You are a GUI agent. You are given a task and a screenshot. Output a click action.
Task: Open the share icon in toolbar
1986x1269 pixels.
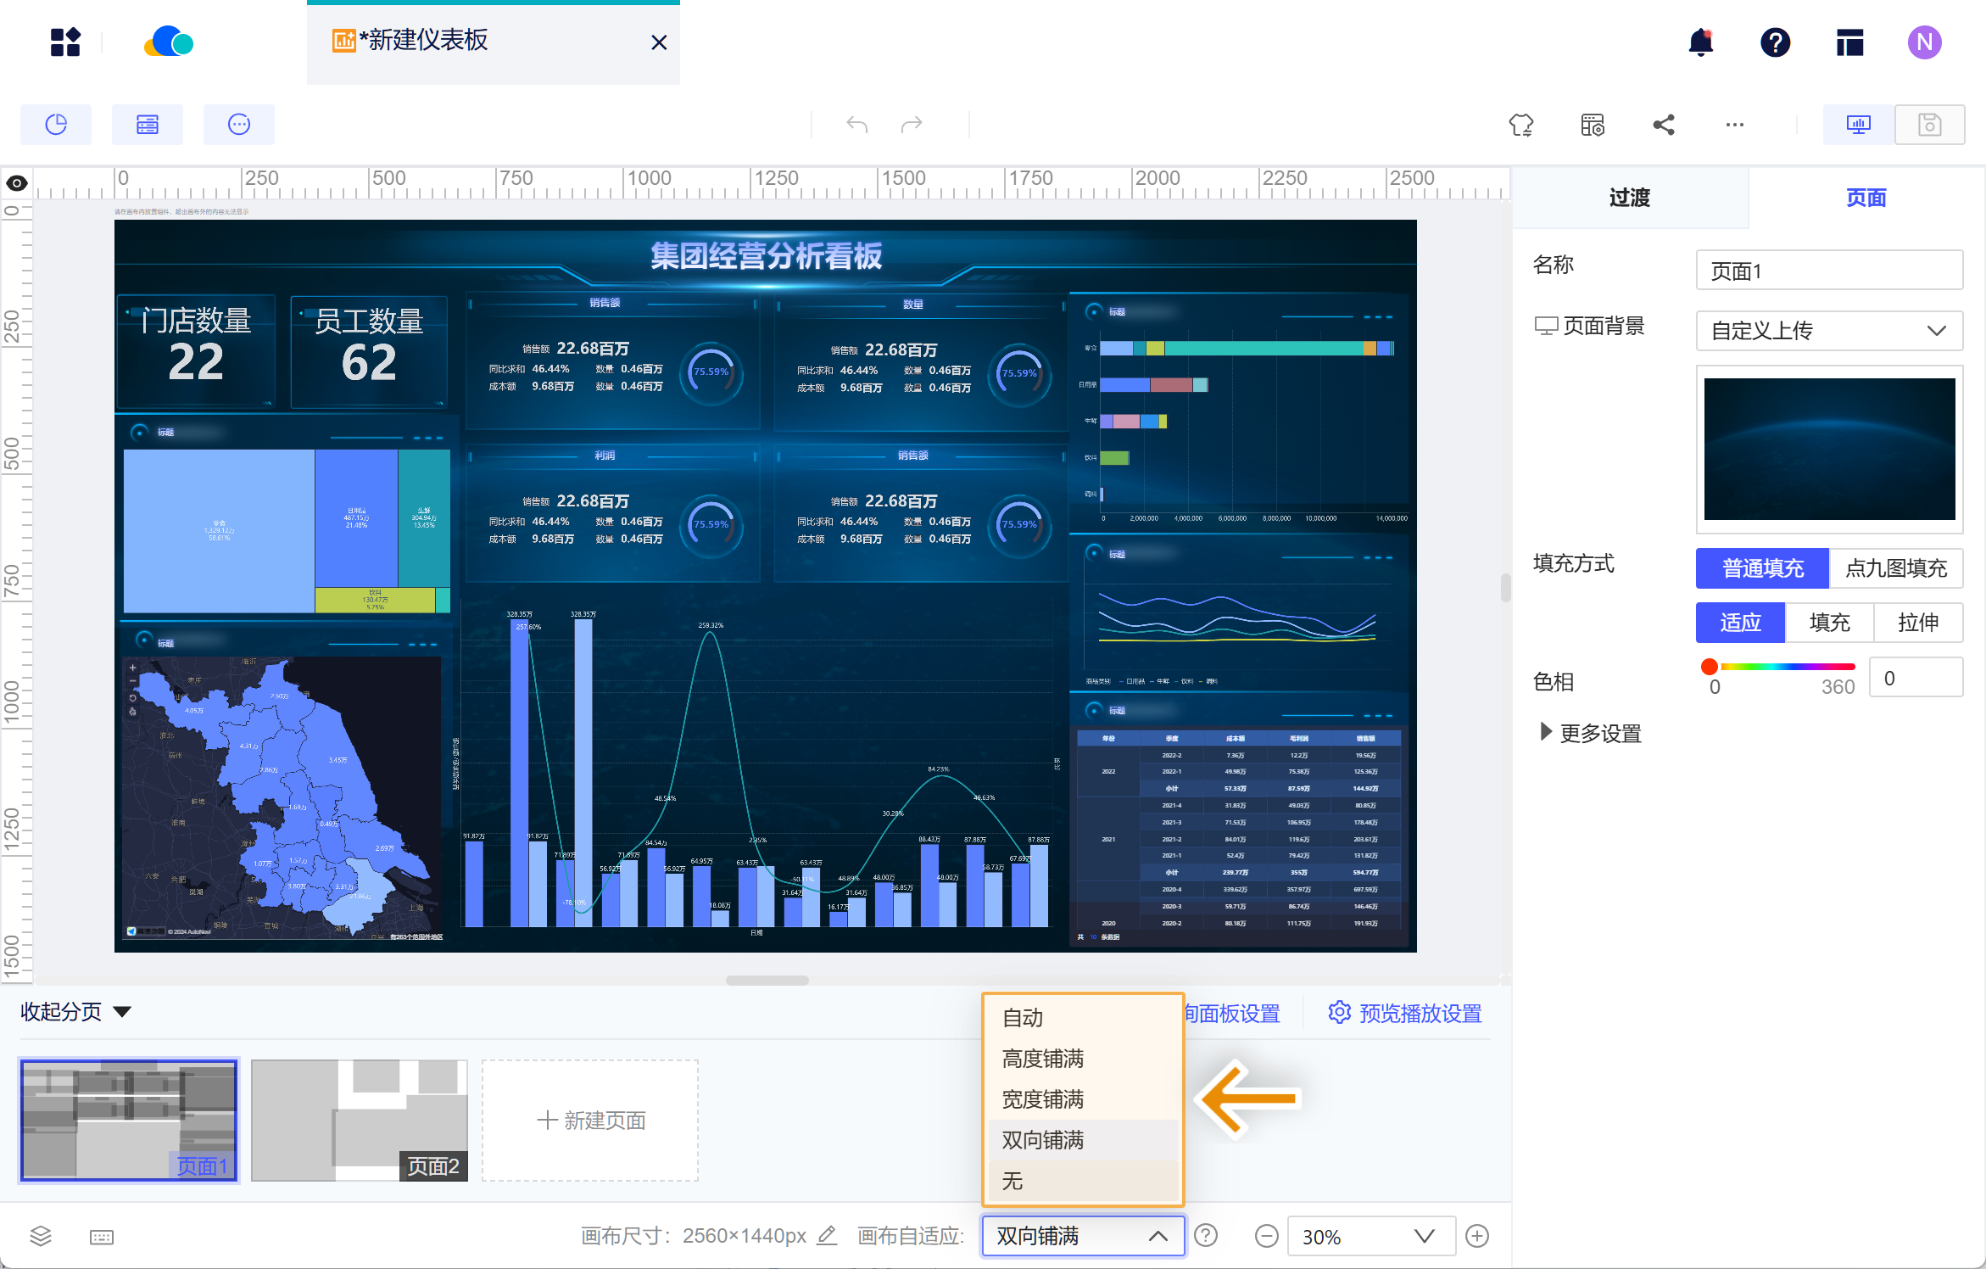pos(1663,125)
